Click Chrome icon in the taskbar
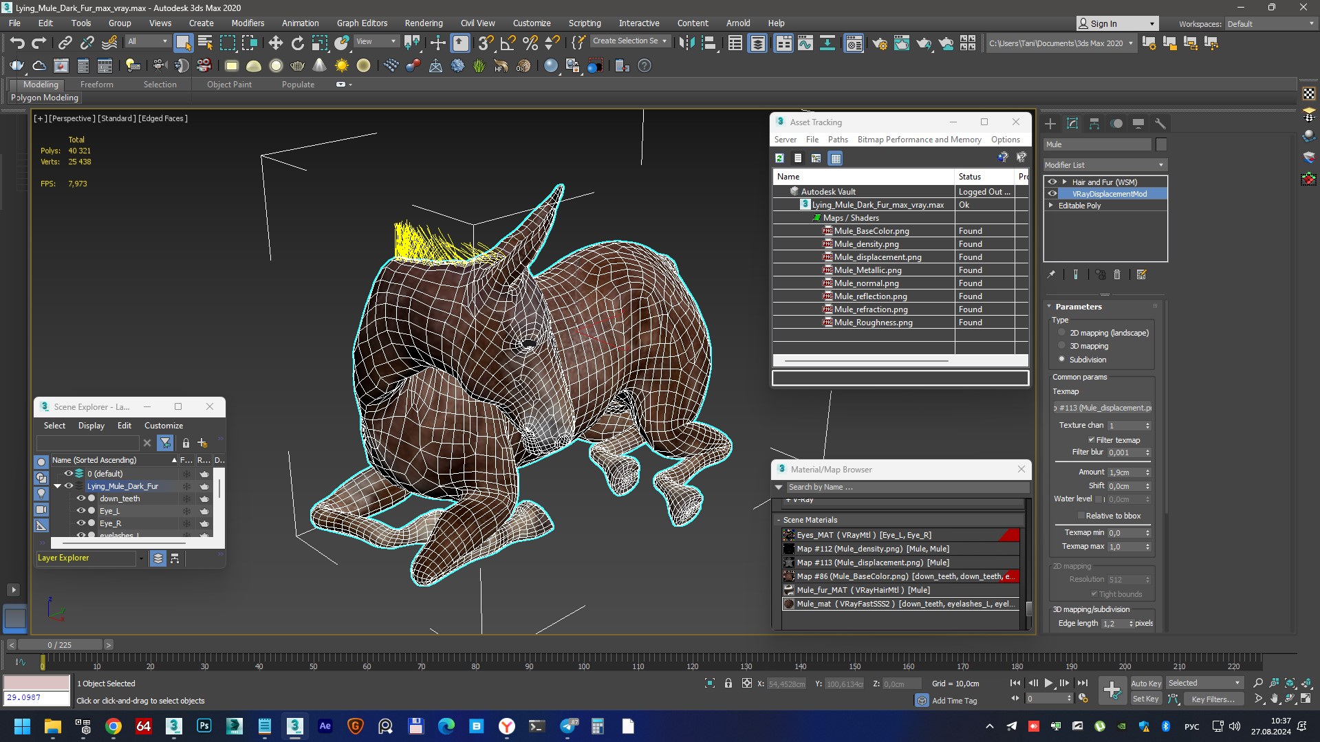This screenshot has height=742, width=1320. click(x=113, y=726)
